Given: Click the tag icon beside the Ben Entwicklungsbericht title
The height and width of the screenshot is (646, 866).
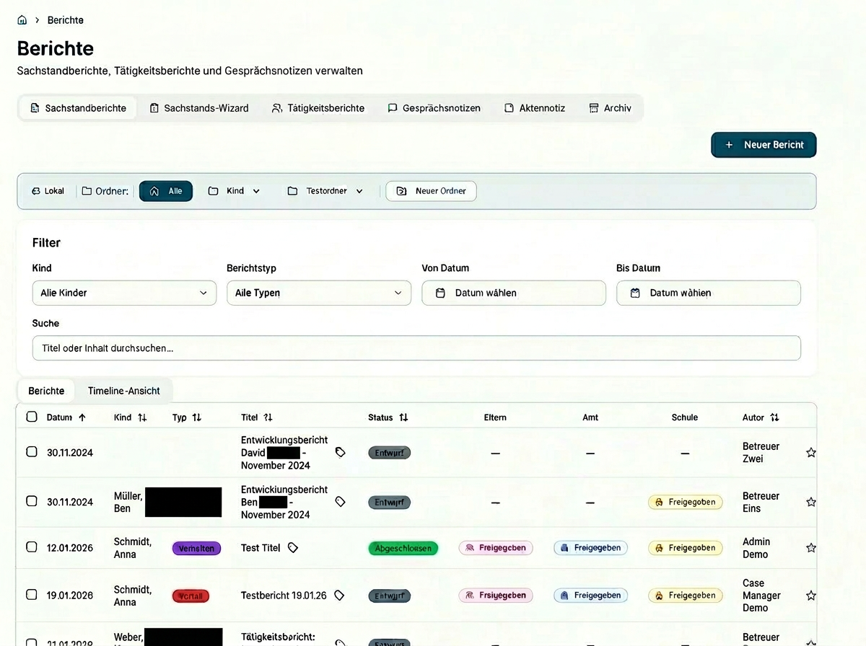Looking at the screenshot, I should [341, 502].
